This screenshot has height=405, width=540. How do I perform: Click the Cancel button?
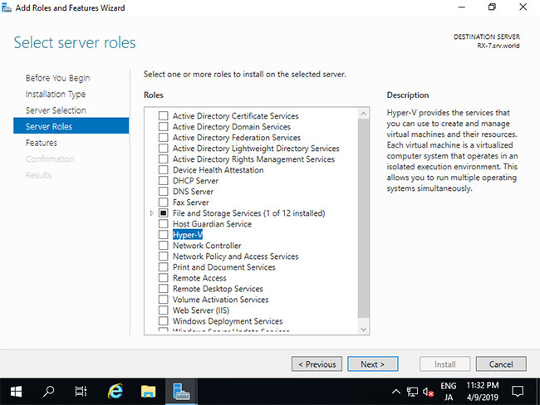pos(501,364)
